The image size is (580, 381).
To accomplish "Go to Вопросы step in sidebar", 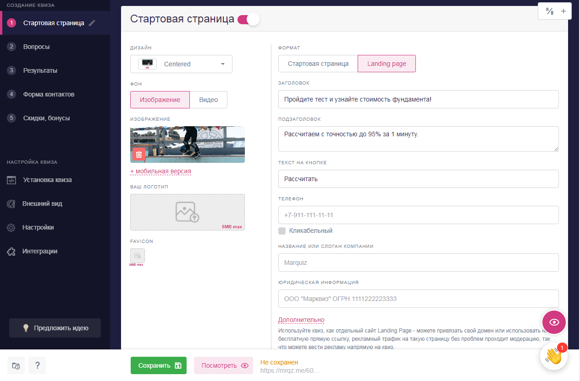I will [x=37, y=47].
